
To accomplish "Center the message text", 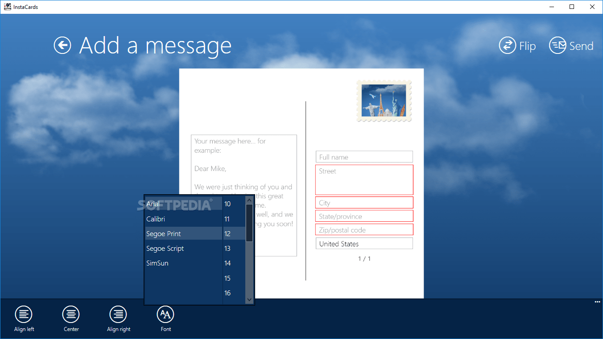I will (71, 314).
